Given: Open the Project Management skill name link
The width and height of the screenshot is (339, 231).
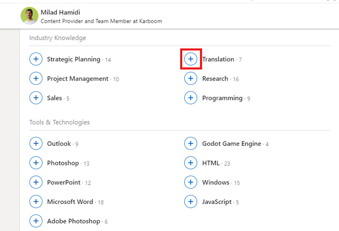Looking at the screenshot, I should (78, 79).
